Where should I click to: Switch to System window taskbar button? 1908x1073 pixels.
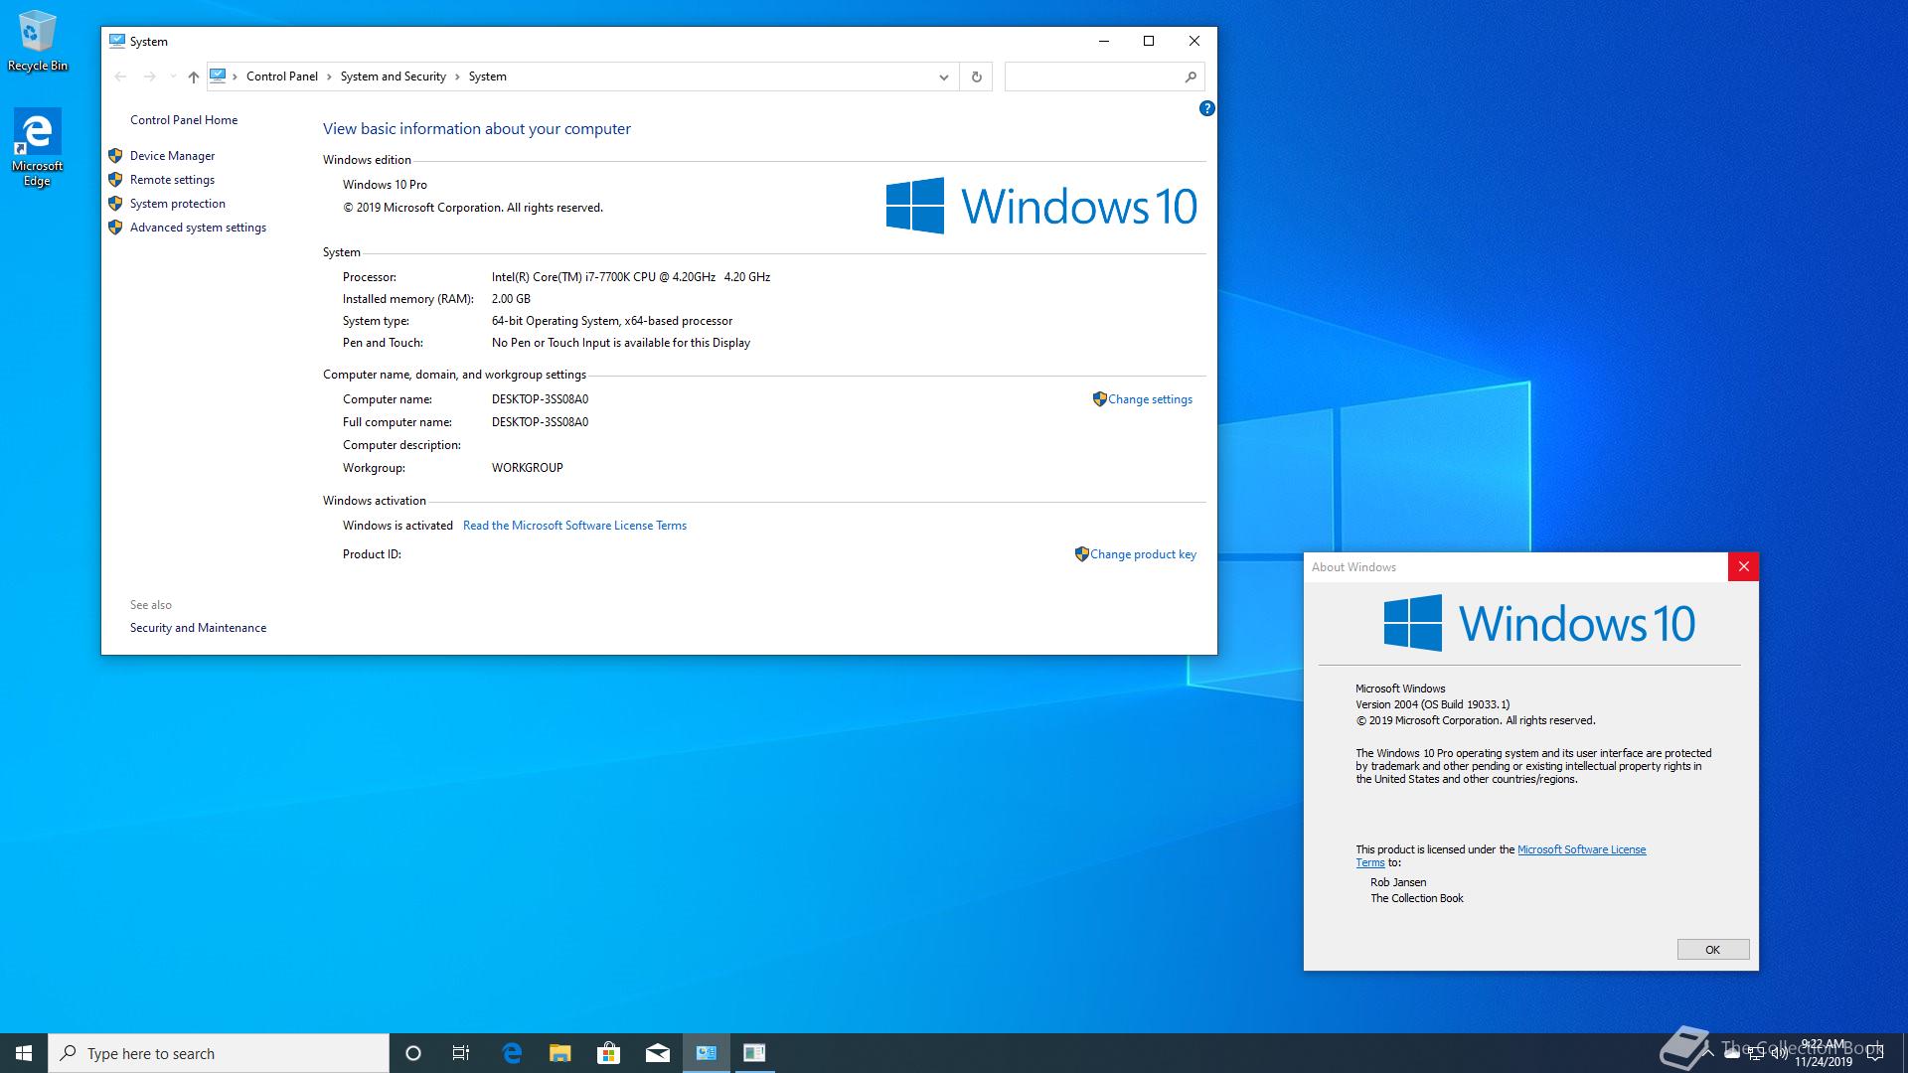pyautogui.click(x=706, y=1053)
